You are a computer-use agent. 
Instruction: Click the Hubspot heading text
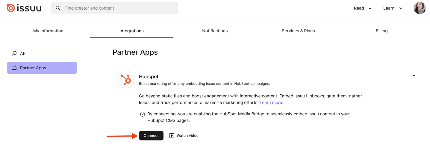click(149, 77)
